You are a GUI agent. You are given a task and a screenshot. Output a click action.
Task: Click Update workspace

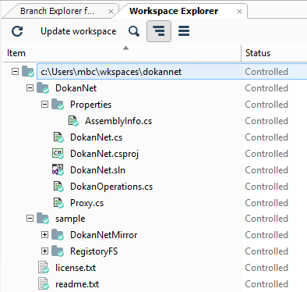pos(79,31)
